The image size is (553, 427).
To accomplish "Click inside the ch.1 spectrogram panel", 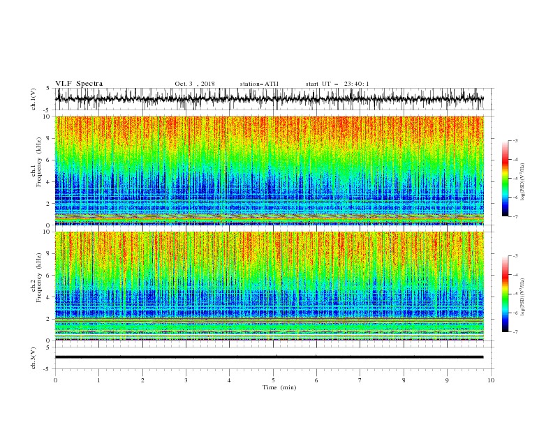I will (x=269, y=170).
